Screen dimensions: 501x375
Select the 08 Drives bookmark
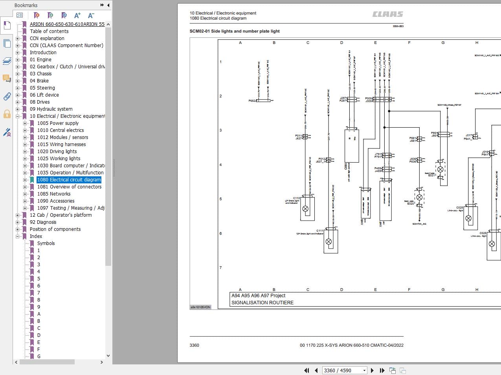(x=40, y=102)
